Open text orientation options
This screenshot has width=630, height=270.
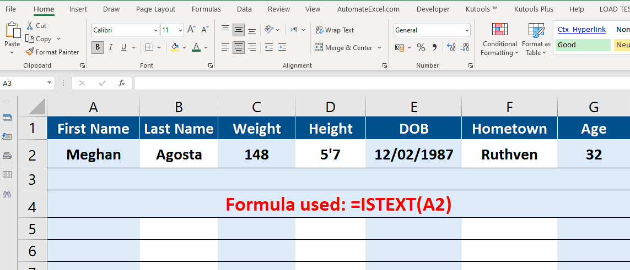click(272, 30)
